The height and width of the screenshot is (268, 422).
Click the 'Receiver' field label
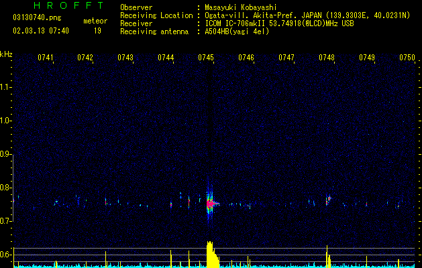136,23
